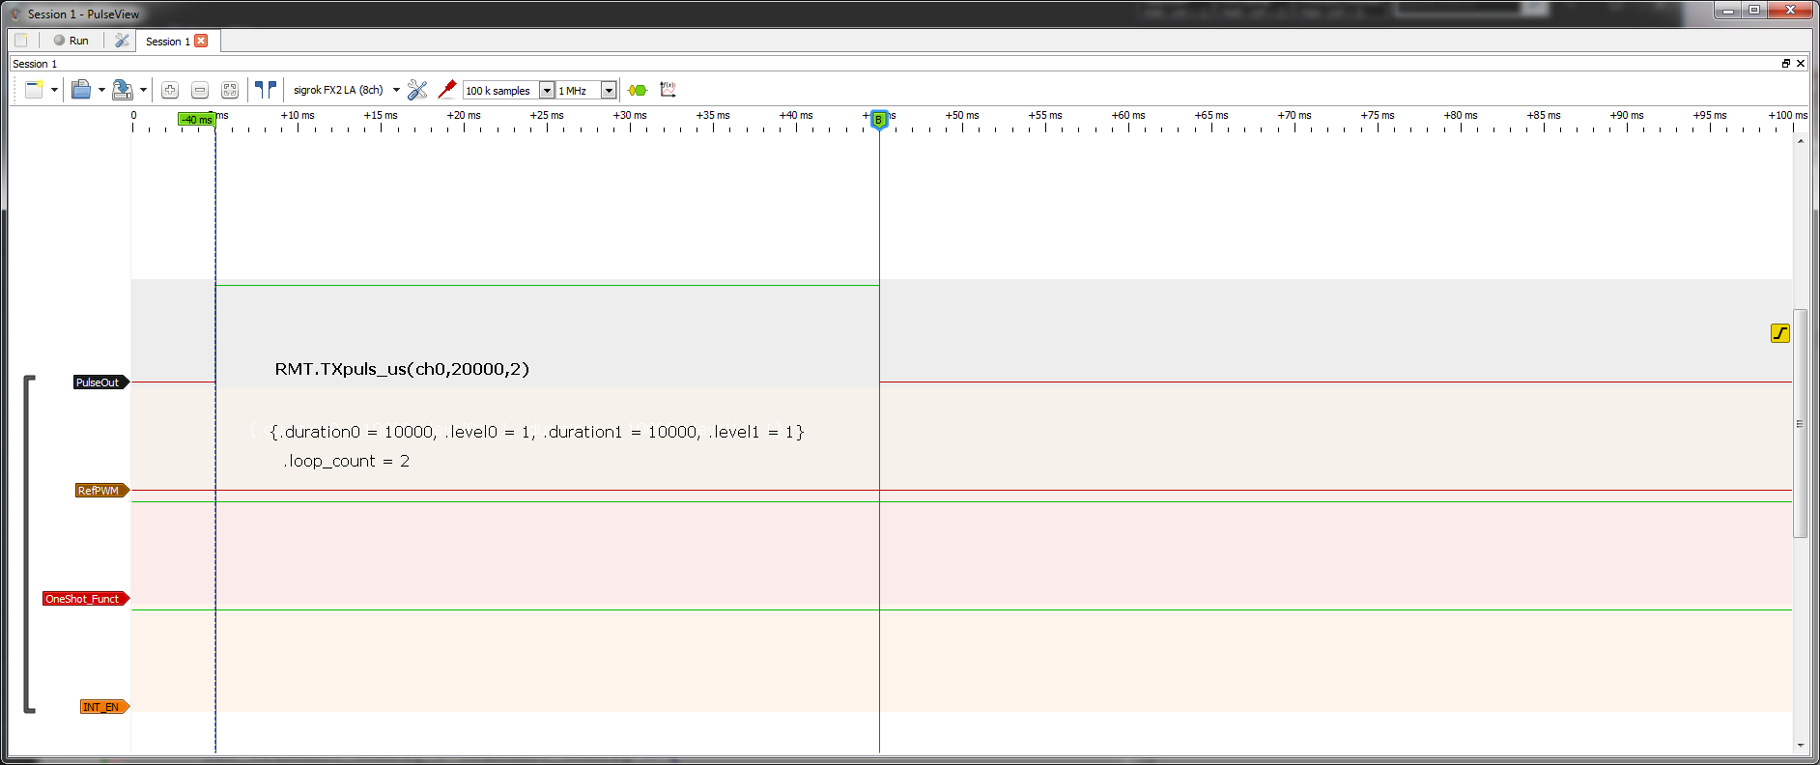
Task: Zoom out of the waveform view
Action: tap(200, 90)
